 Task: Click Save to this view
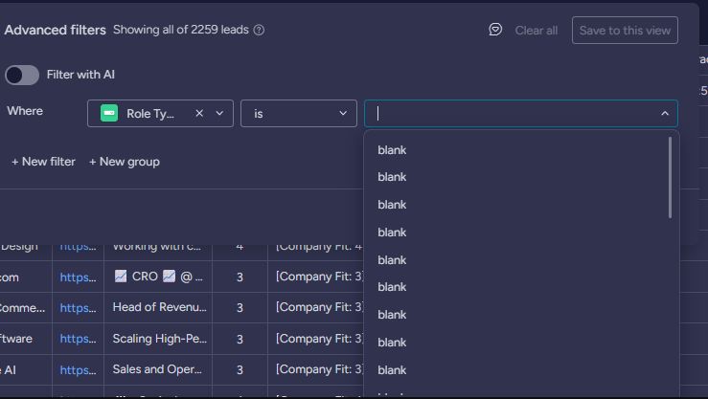tap(625, 30)
